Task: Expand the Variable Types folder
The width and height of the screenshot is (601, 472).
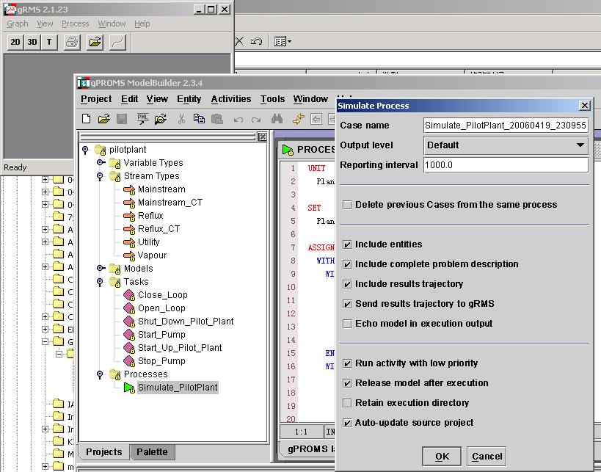Action: (x=101, y=162)
